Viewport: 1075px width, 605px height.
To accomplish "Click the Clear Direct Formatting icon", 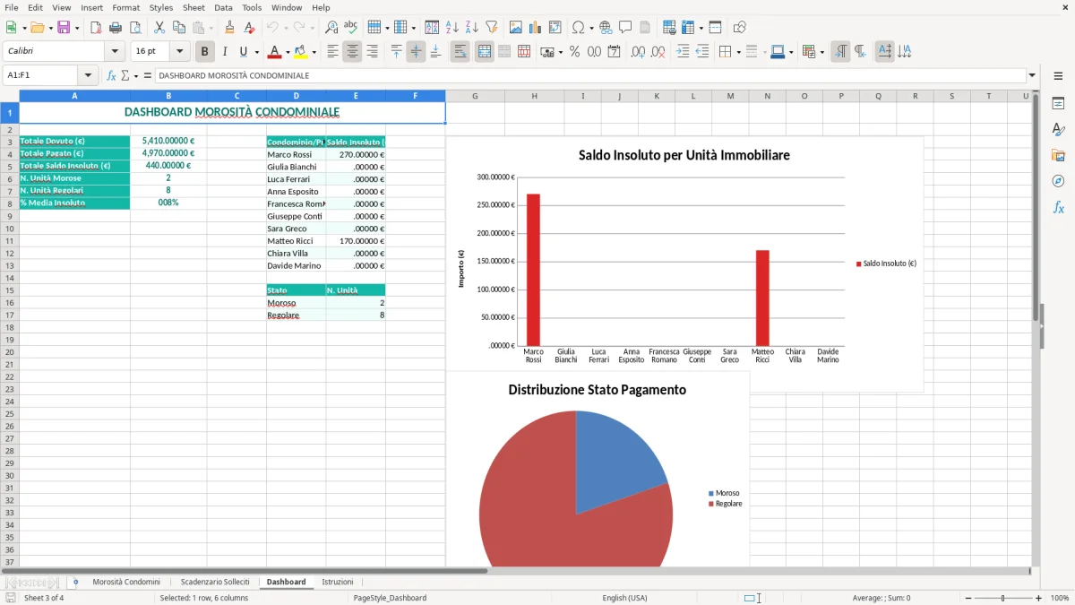I will 249,28.
